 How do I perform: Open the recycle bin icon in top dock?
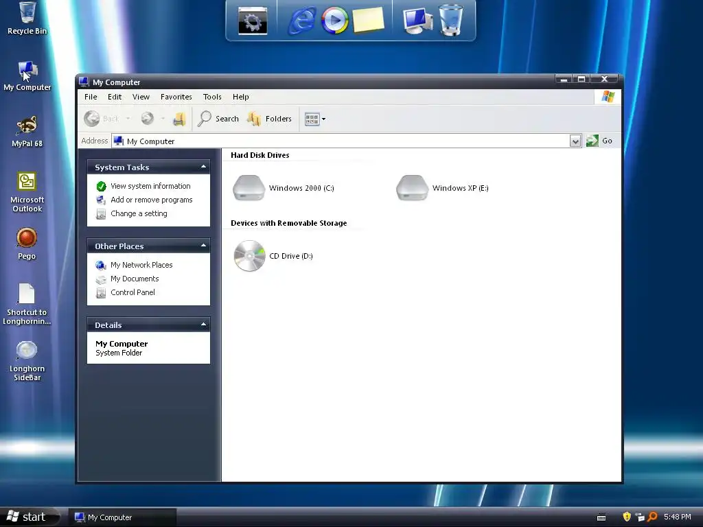(x=450, y=20)
